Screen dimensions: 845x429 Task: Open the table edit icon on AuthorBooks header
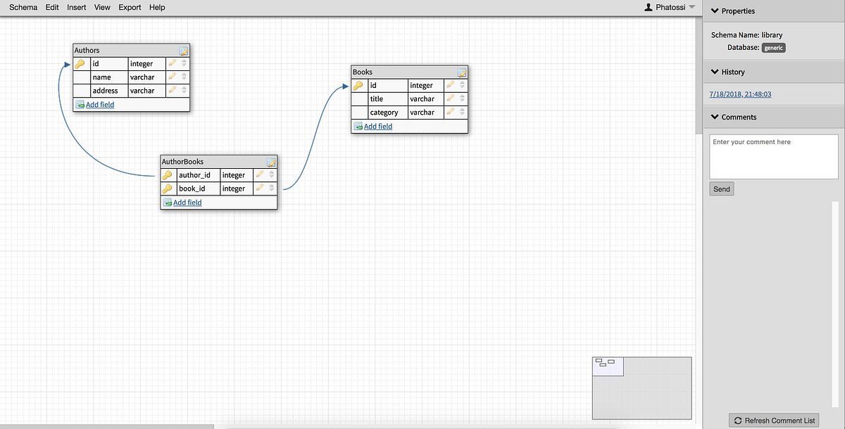point(271,161)
